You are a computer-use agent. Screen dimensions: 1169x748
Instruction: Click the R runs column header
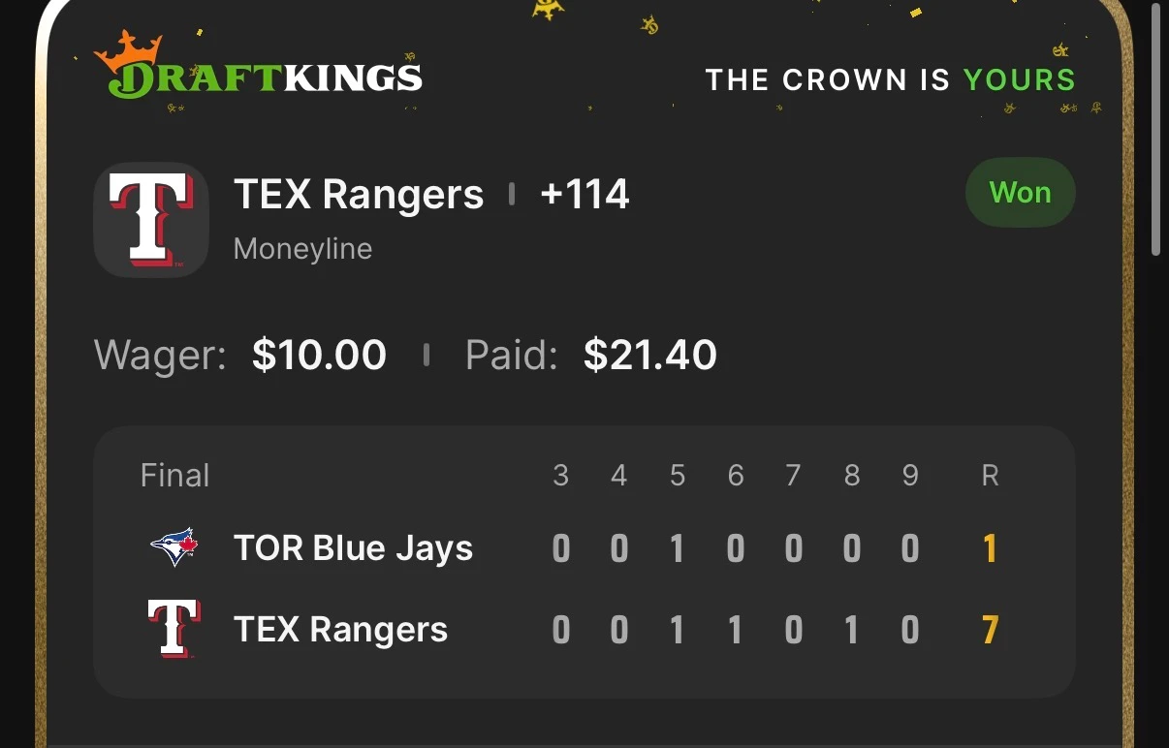click(990, 476)
